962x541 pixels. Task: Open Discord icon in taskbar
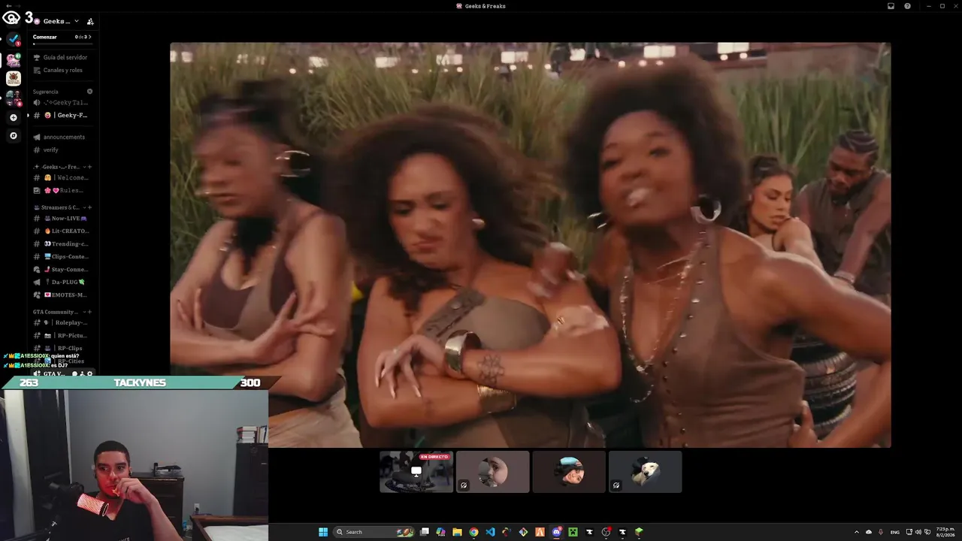click(x=556, y=532)
